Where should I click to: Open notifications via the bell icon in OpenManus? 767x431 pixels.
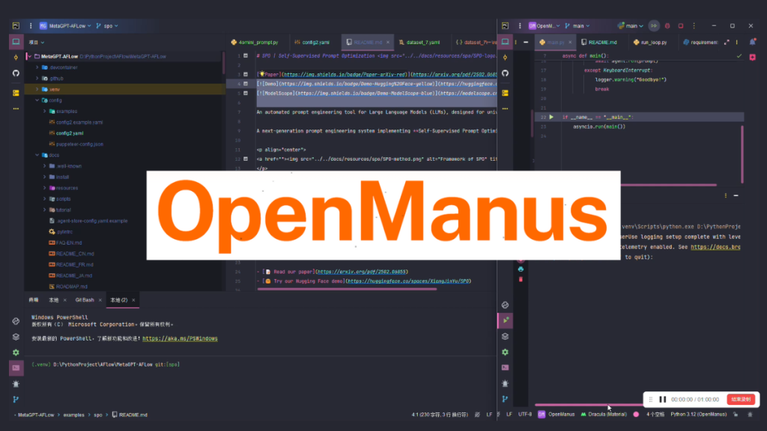(751, 42)
